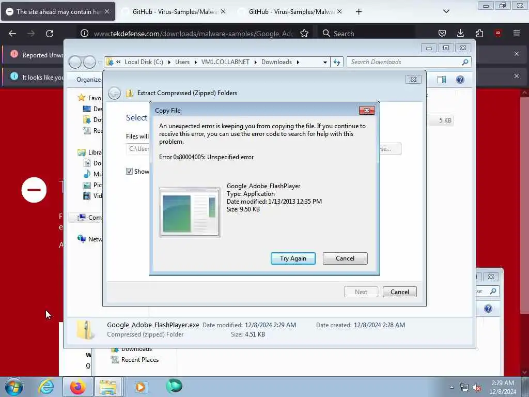Viewport: 529px width, 397px height.
Task: Click Users in the Explorer breadcrumb
Action: pyautogui.click(x=182, y=62)
